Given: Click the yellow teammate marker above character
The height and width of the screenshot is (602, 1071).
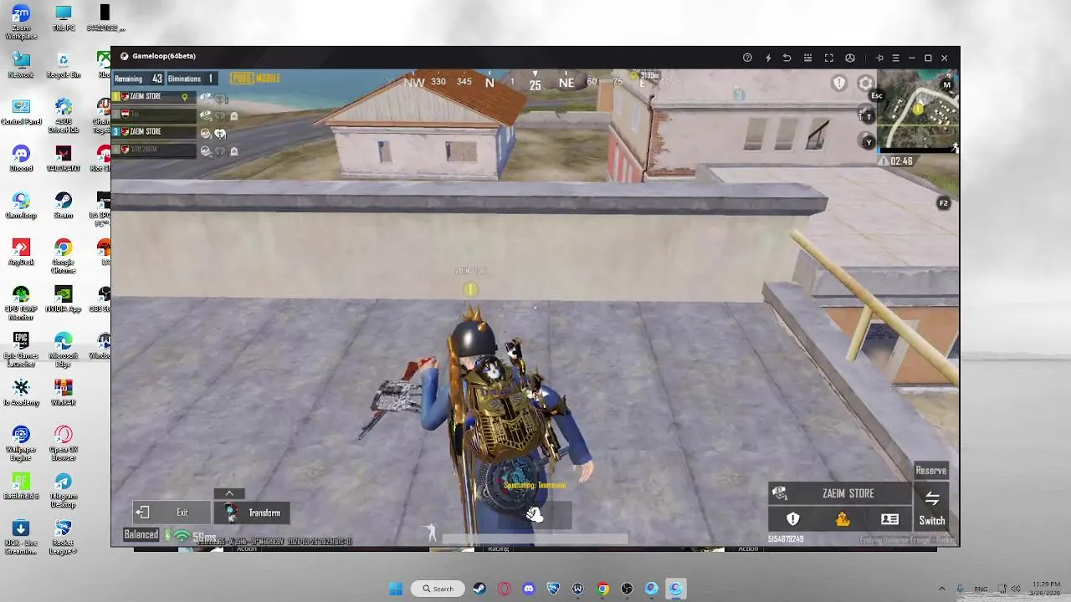Looking at the screenshot, I should (470, 289).
